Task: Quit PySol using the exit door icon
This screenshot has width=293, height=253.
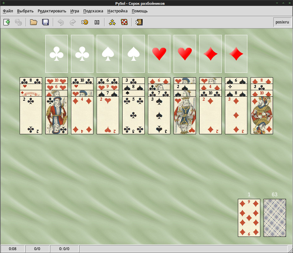Action: pos(139,22)
